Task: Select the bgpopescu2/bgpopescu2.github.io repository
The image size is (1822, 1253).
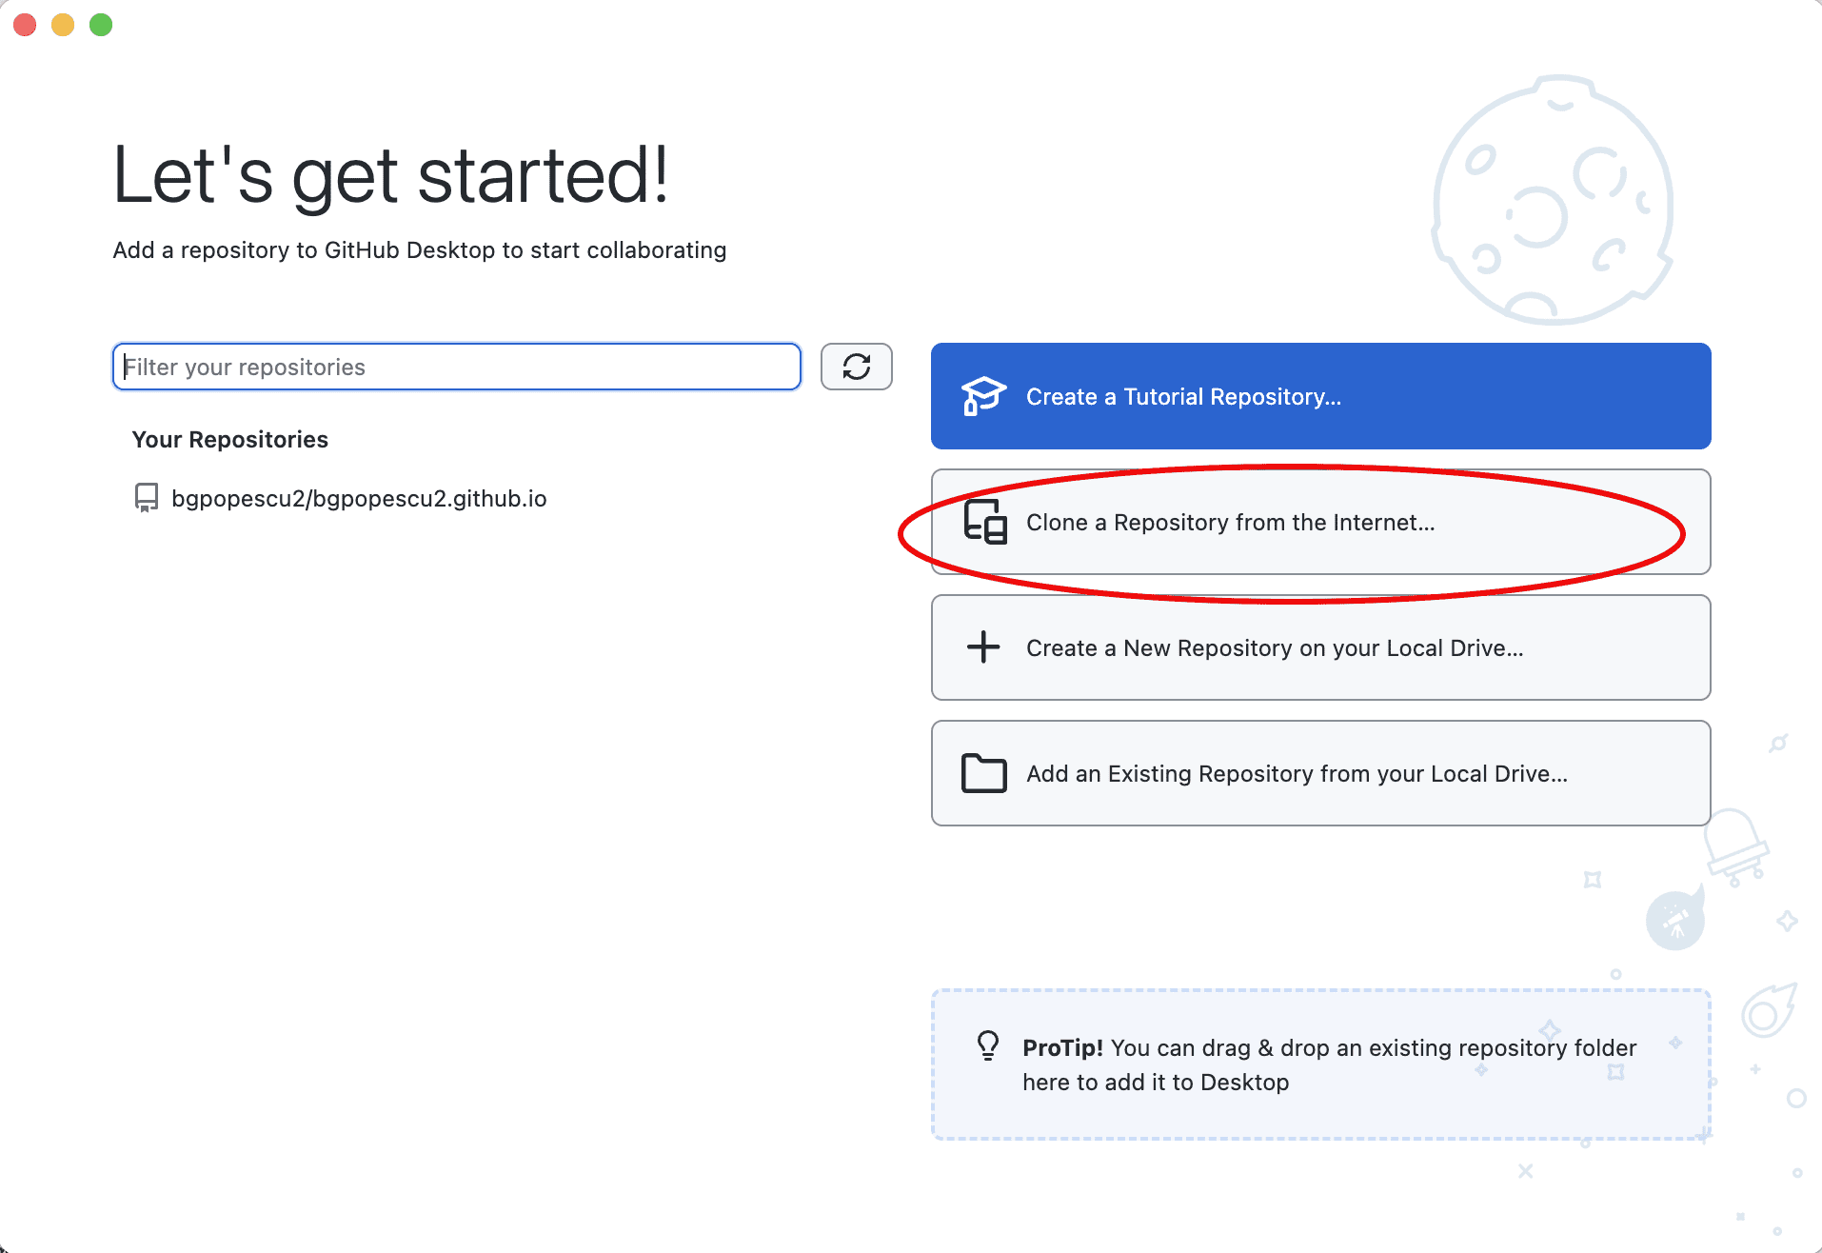Action: pos(358,499)
